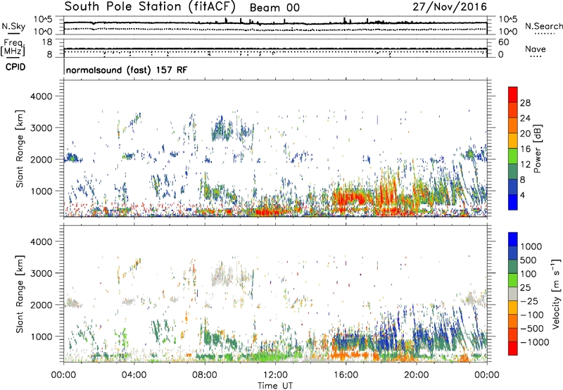This screenshot has width=563, height=390.
Task: Click the blue bottom of power colorbar
Action: (513, 202)
